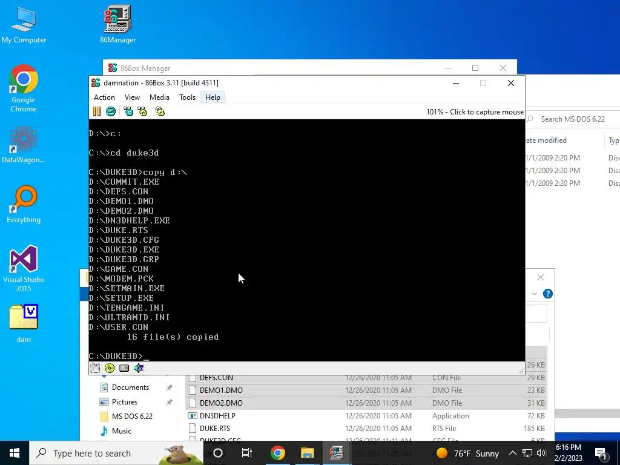Click the sound speaker status icon

[139, 368]
